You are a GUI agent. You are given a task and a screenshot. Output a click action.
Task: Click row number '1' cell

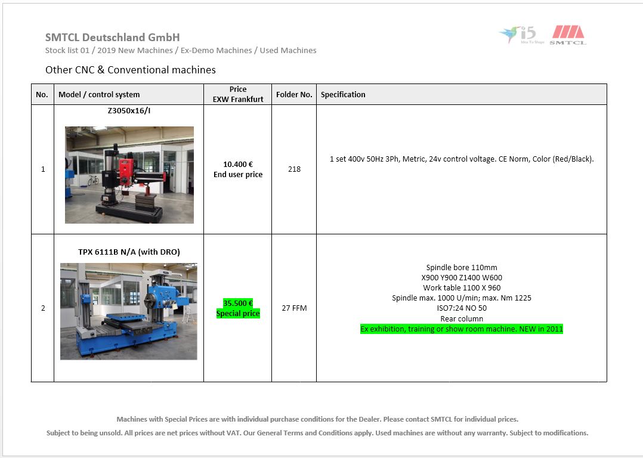43,169
